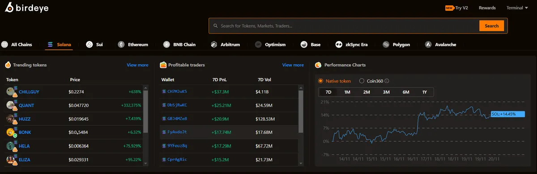Select the Sui chain icon
The width and height of the screenshot is (537, 174).
(x=89, y=45)
